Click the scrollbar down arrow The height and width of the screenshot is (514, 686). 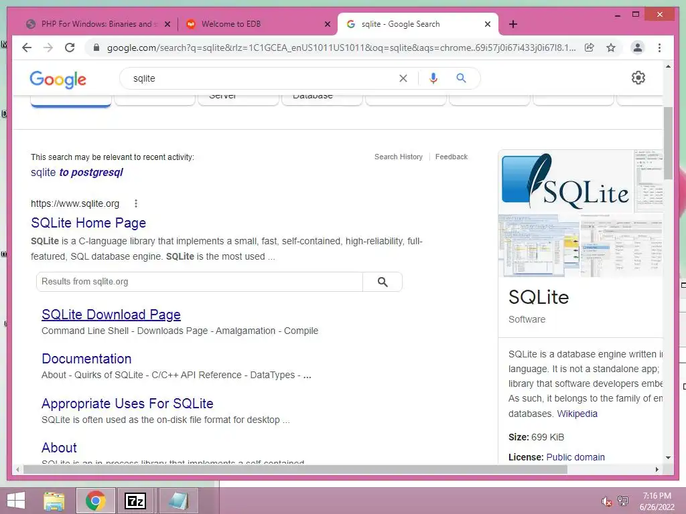(668, 458)
